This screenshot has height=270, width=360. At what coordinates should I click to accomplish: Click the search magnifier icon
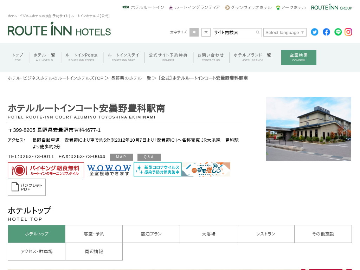coord(258,32)
